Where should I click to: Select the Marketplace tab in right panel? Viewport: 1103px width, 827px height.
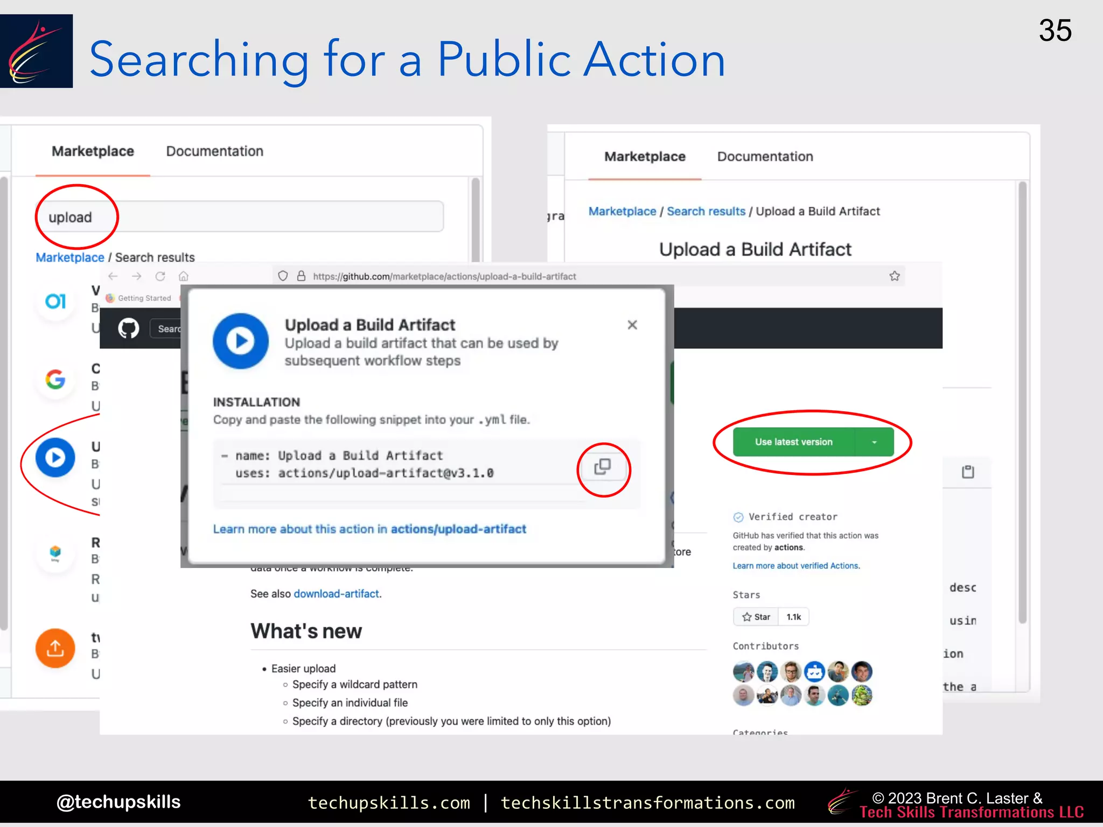pos(645,157)
